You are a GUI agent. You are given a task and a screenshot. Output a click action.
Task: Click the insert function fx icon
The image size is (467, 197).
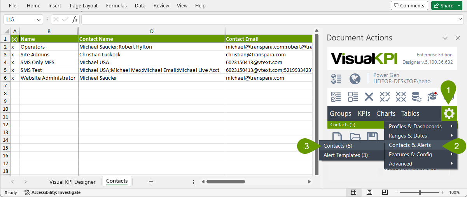click(75, 19)
